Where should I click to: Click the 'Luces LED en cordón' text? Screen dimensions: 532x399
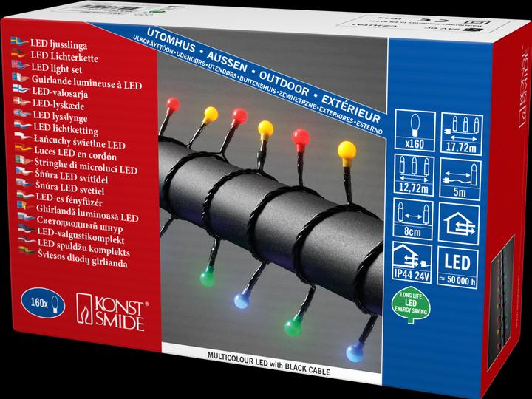point(75,154)
